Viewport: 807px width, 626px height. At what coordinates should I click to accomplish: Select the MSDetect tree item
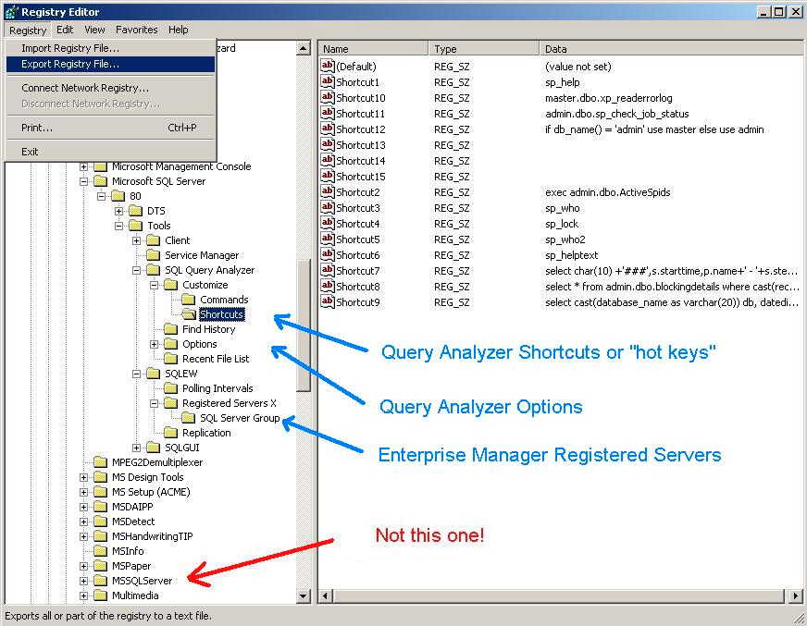133,522
